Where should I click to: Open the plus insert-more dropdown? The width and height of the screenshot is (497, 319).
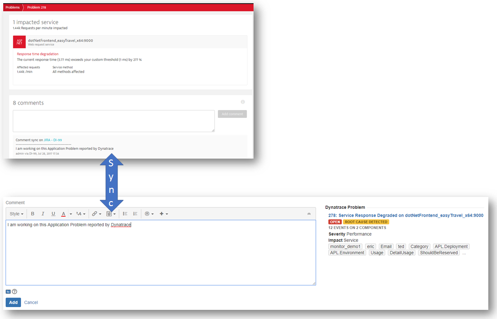(x=163, y=214)
